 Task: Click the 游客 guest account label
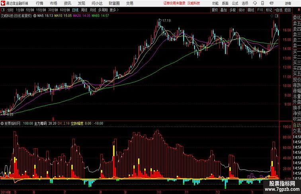pyautogui.click(x=288, y=3)
